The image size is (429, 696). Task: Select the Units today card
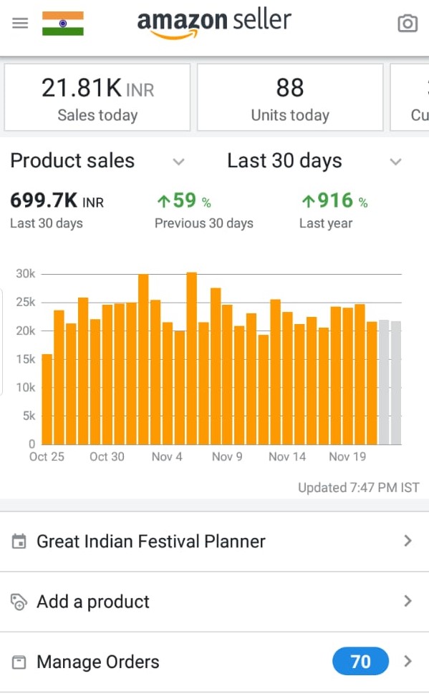[x=290, y=97]
